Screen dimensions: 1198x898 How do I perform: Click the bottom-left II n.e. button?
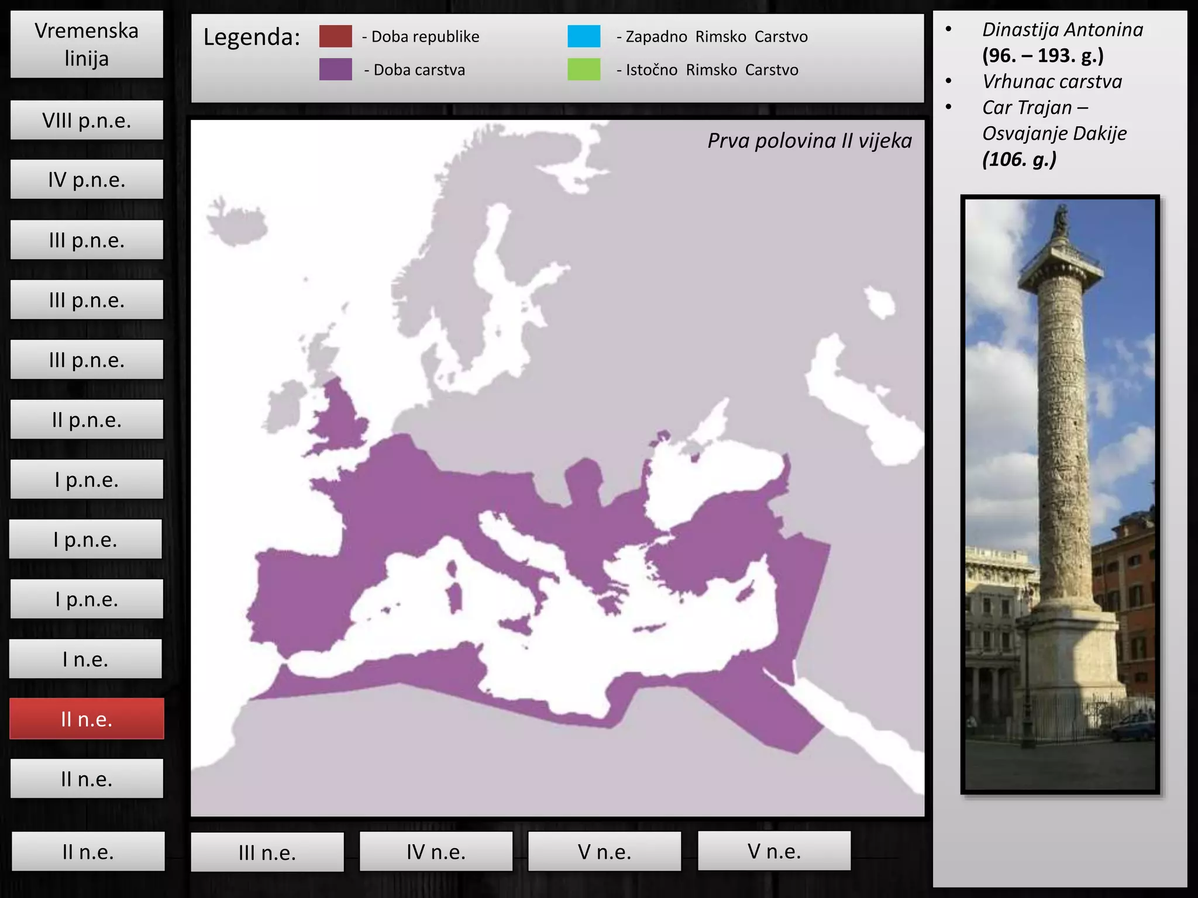88,852
